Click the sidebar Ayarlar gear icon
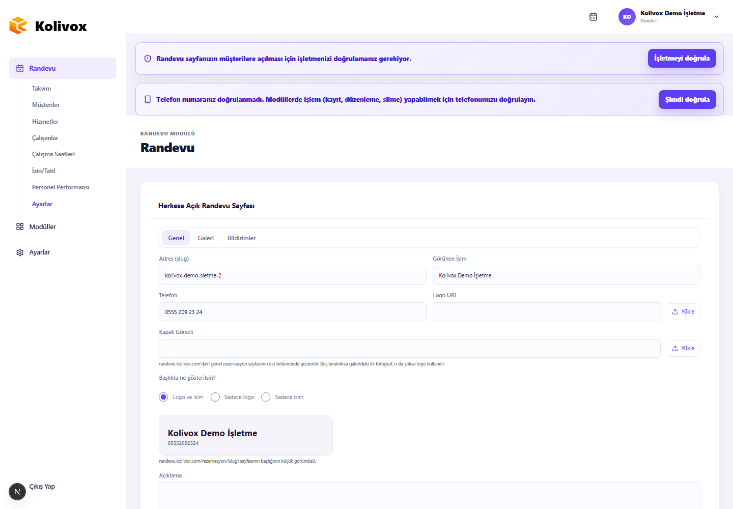 point(20,252)
